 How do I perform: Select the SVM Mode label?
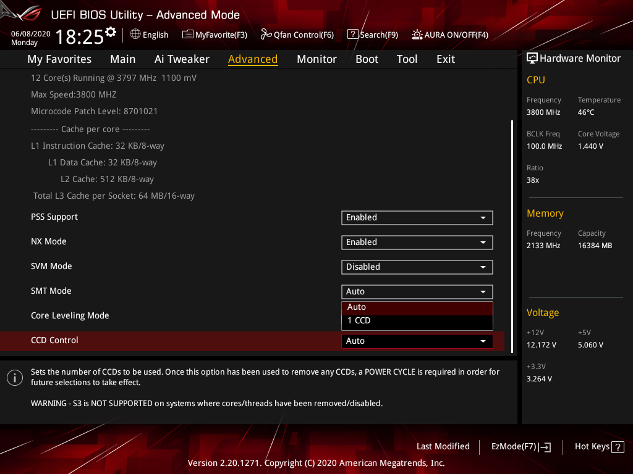point(51,267)
